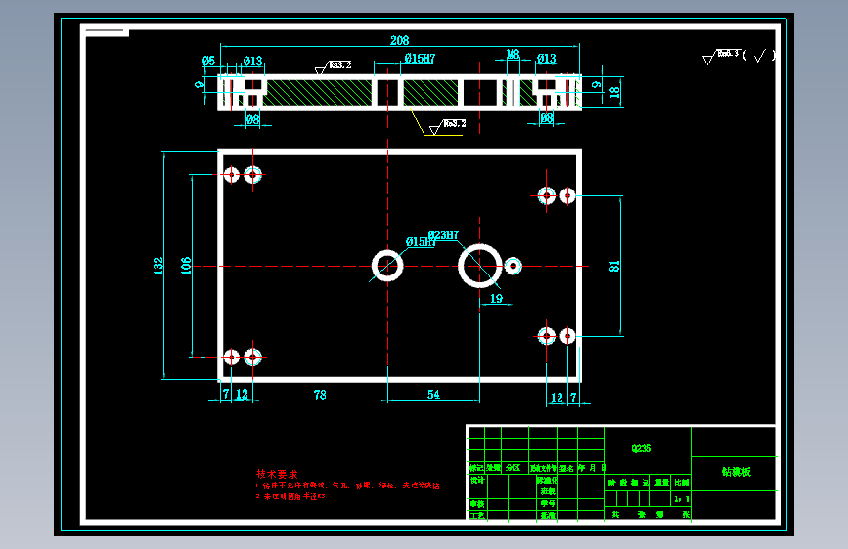Click the horizontal dimension "78"
Screen dimensions: 848x549
tap(320, 395)
